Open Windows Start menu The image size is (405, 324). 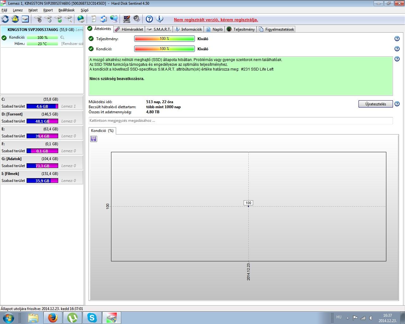pos(8,317)
